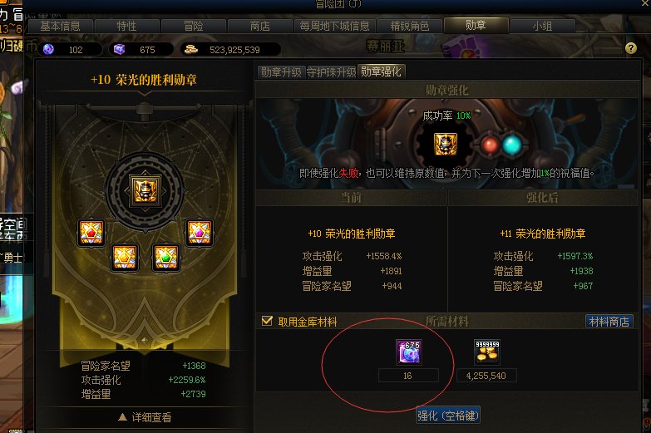This screenshot has width=651, height=433.
Task: Open the 商店 tab
Action: (x=260, y=26)
